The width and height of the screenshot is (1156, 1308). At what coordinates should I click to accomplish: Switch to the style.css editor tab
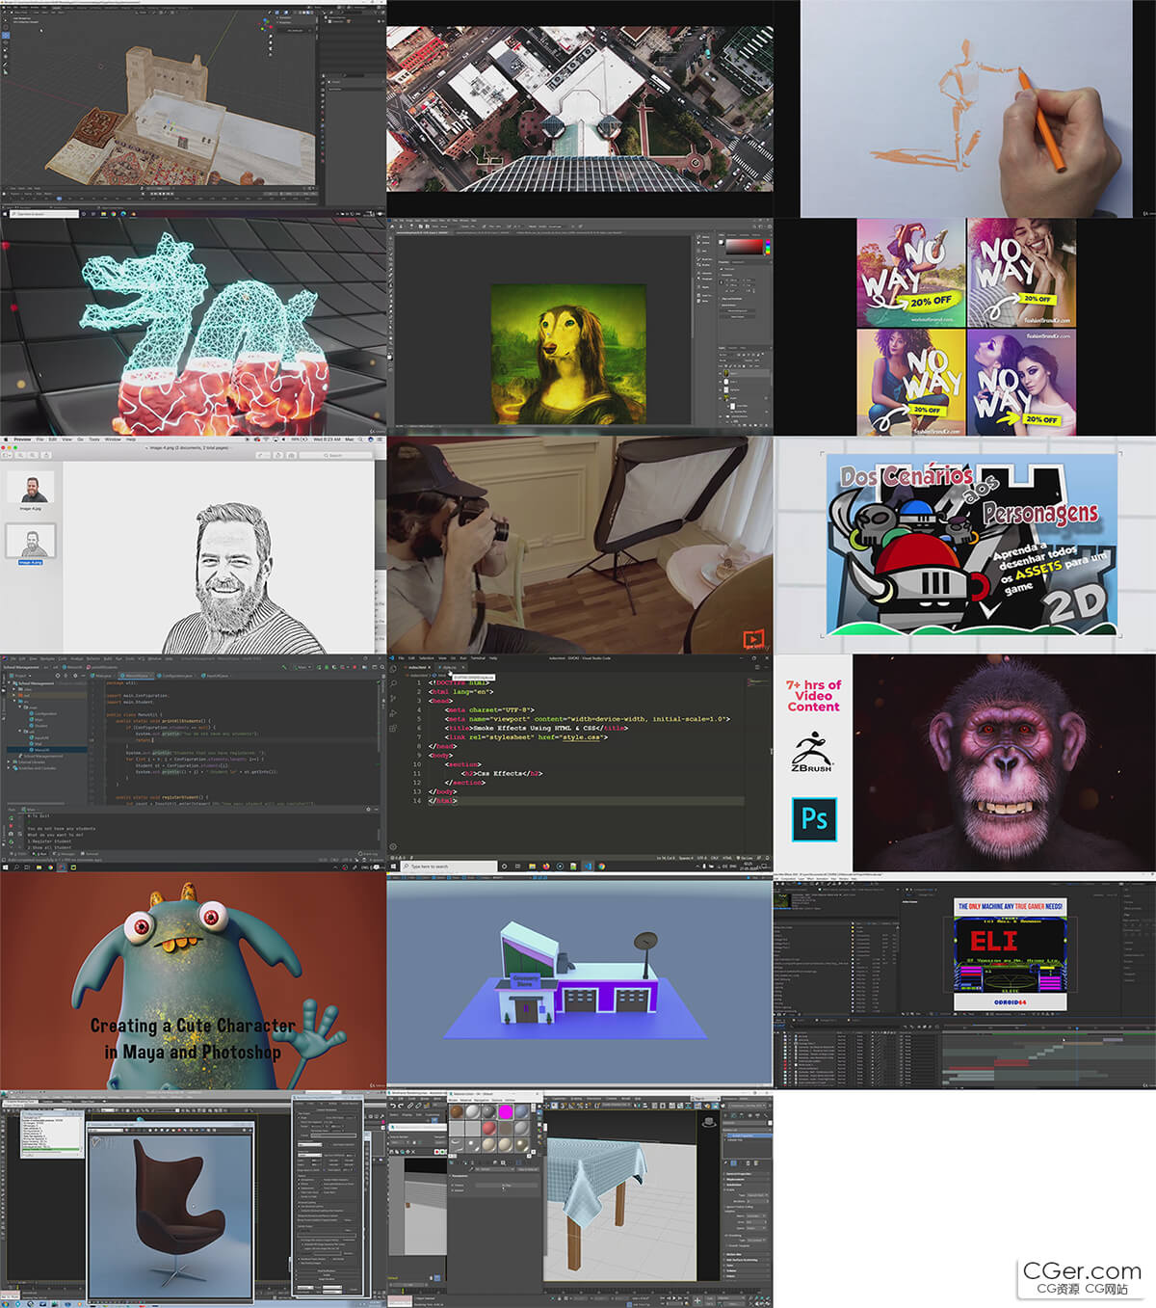click(x=450, y=667)
